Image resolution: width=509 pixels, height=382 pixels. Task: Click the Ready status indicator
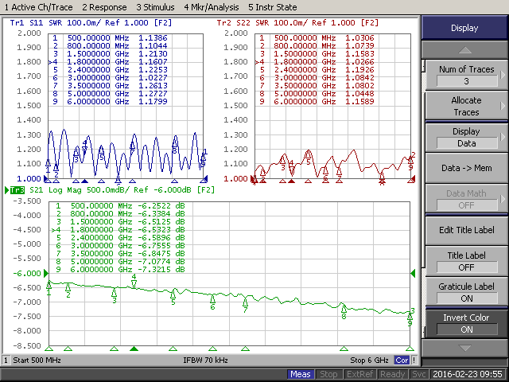[x=392, y=374]
